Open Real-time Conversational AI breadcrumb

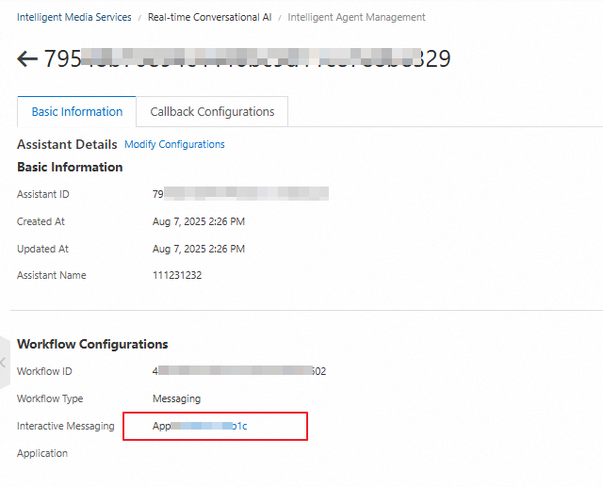pos(209,17)
